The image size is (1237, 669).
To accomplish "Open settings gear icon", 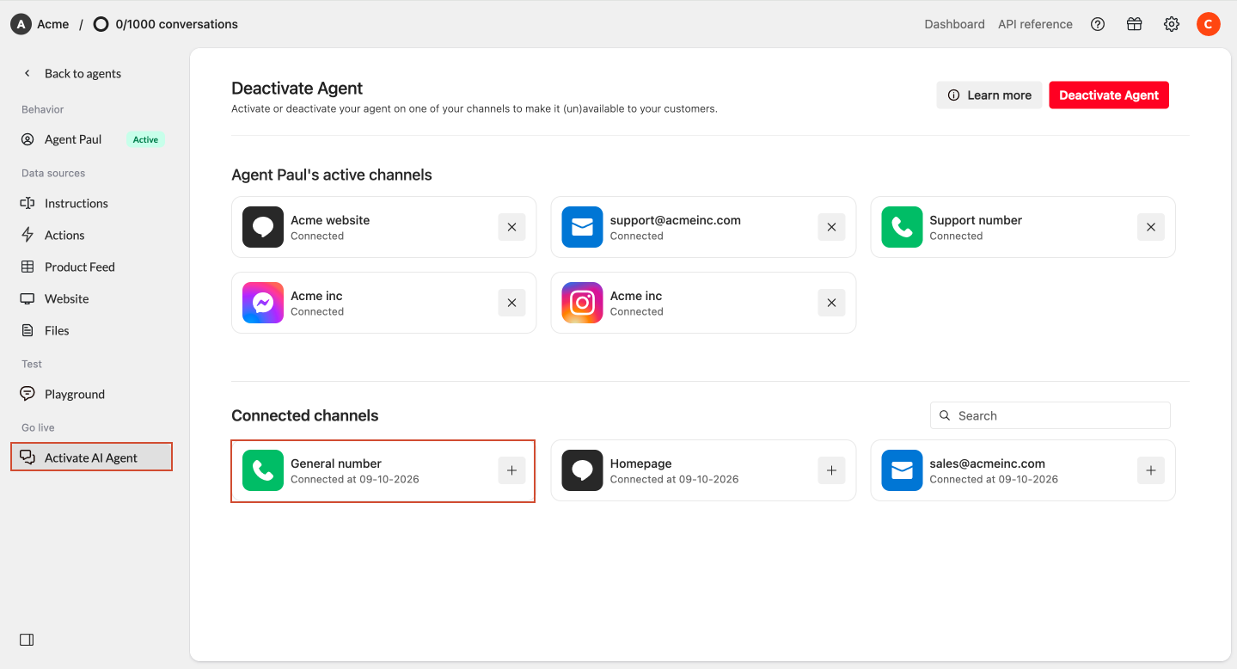I will click(x=1172, y=24).
